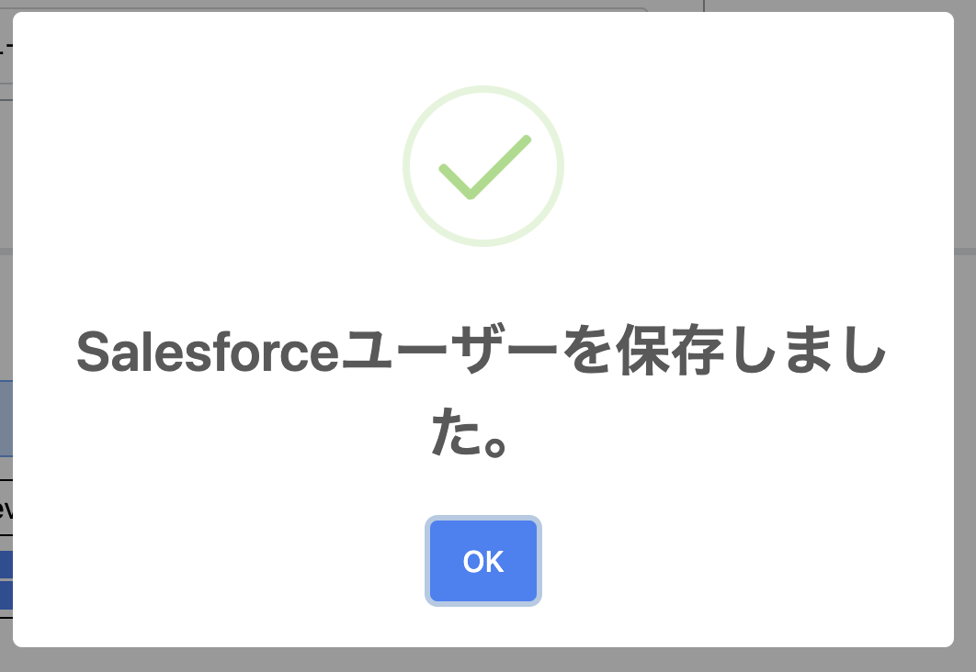Click the light blue header cell at left edge
The height and width of the screenshot is (672, 976).
(6, 418)
